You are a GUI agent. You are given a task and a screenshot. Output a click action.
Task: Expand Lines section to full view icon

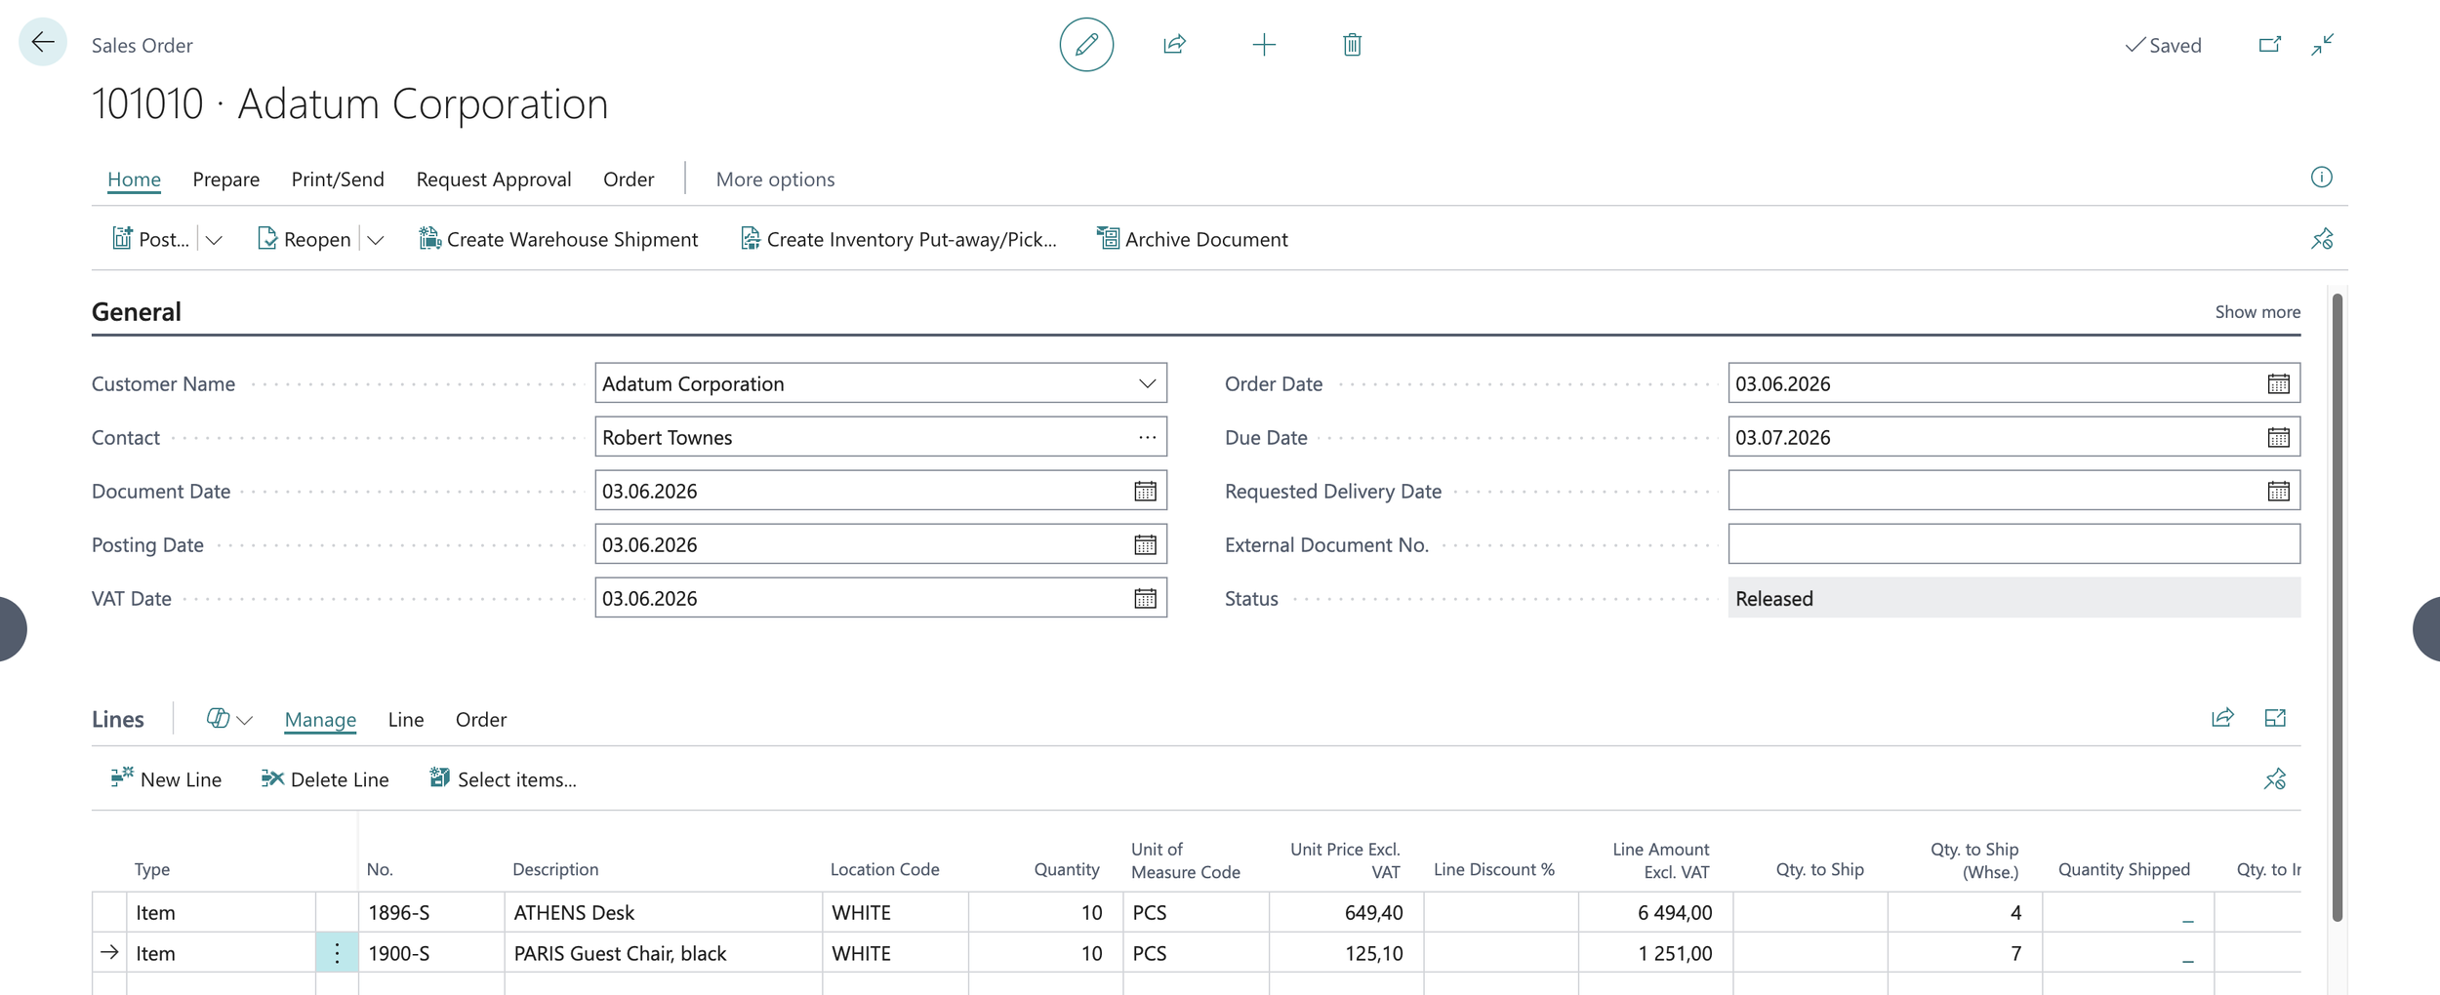pyautogui.click(x=2275, y=719)
